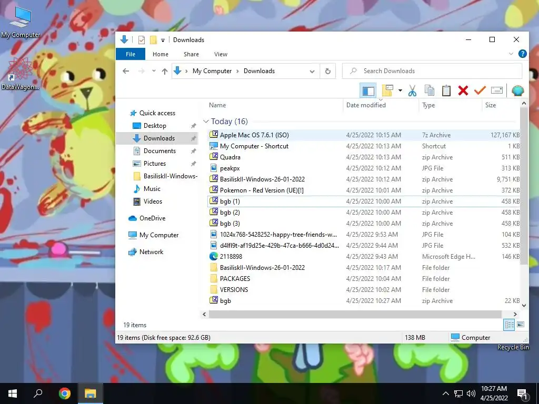Select Quick access in navigation pane
The image size is (539, 404).
(x=157, y=113)
